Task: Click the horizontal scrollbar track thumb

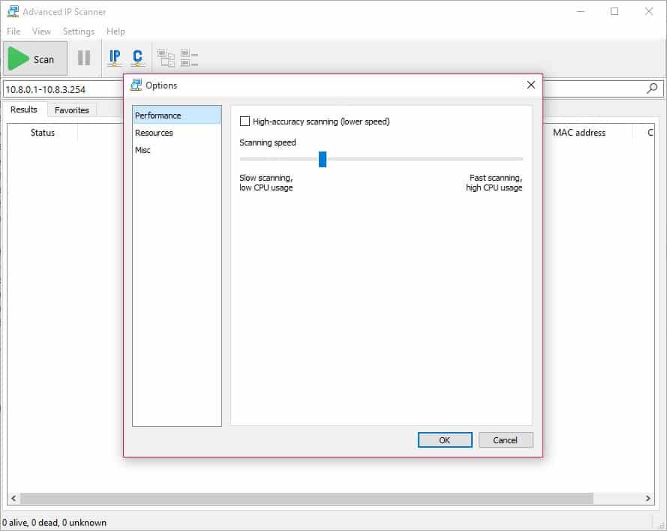Action: click(307, 498)
